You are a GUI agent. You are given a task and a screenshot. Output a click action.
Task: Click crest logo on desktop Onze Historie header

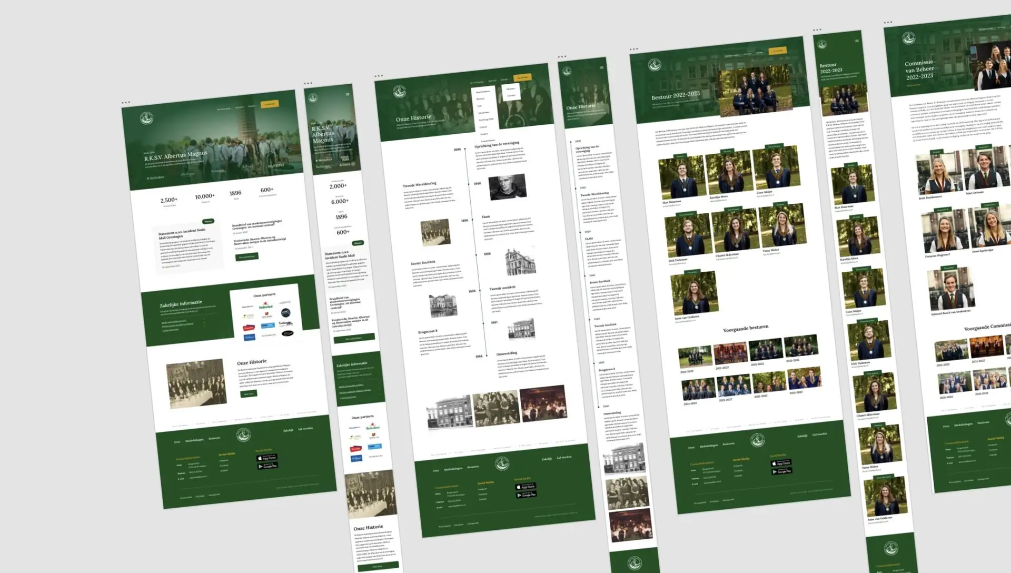coord(399,92)
